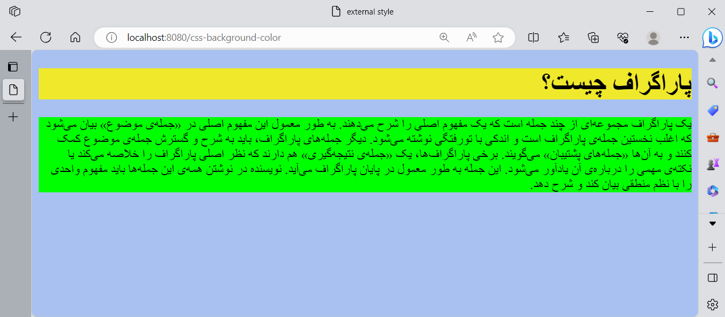Click the yellow heading پاراگراف چیست؟

365,84
